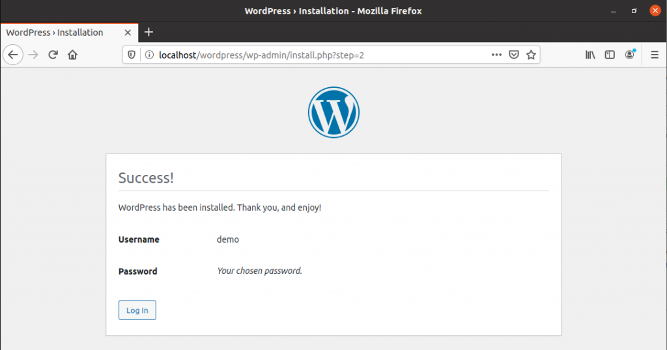667x350 pixels.
Task: Open the Firefox account icon
Action: click(629, 55)
